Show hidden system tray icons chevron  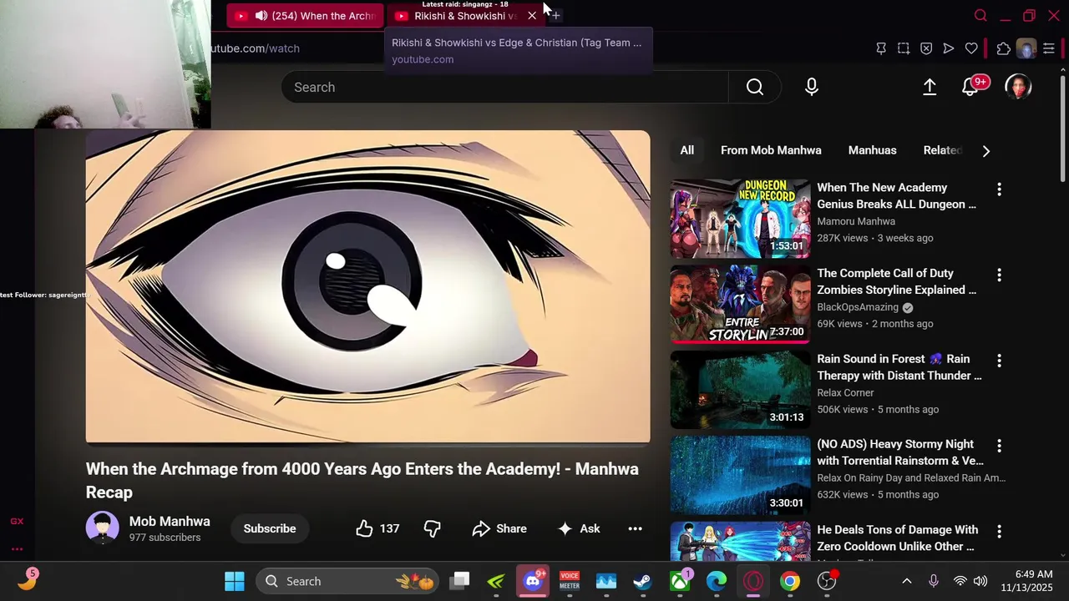pos(907,581)
